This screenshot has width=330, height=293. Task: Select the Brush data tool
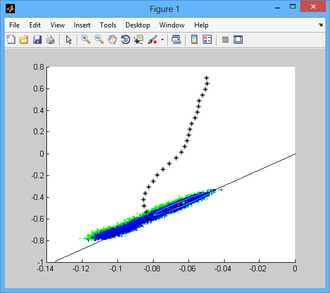point(152,39)
